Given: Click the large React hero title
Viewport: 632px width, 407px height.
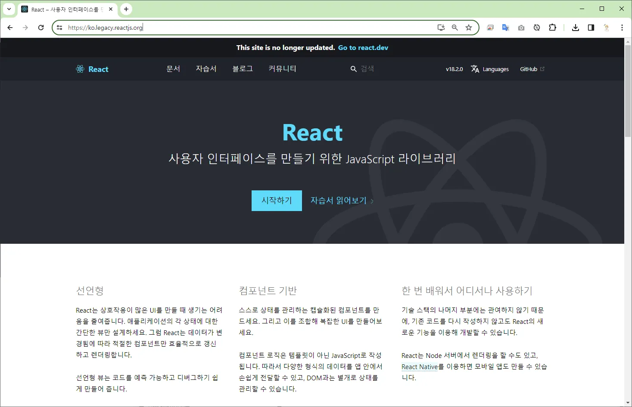Looking at the screenshot, I should click(312, 133).
